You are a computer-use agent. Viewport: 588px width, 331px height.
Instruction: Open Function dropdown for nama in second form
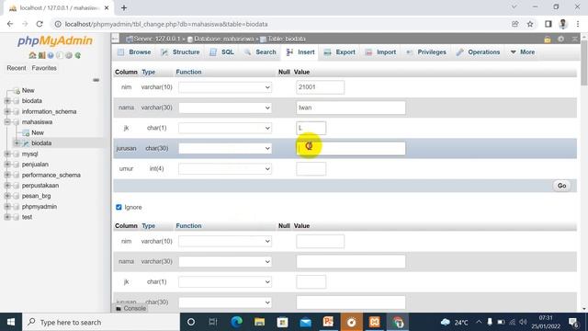(225, 261)
